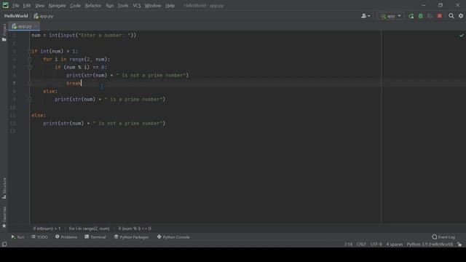This screenshot has width=466, height=262.
Task: Open the Code menu
Action: [75, 6]
